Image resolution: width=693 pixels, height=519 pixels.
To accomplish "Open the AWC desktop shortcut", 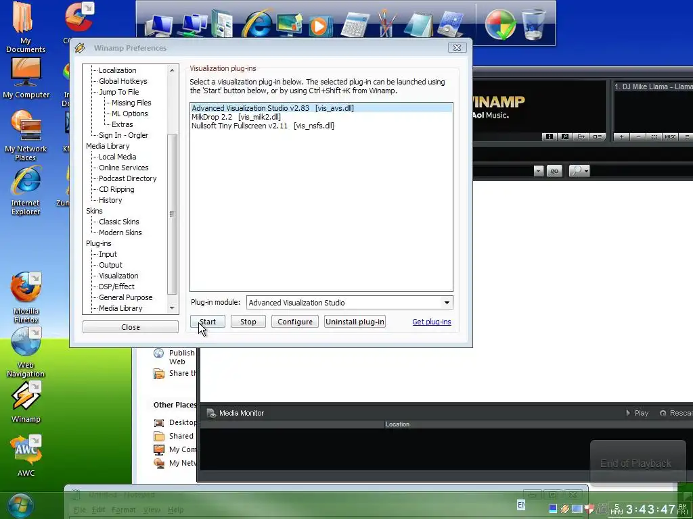I will 26,456.
